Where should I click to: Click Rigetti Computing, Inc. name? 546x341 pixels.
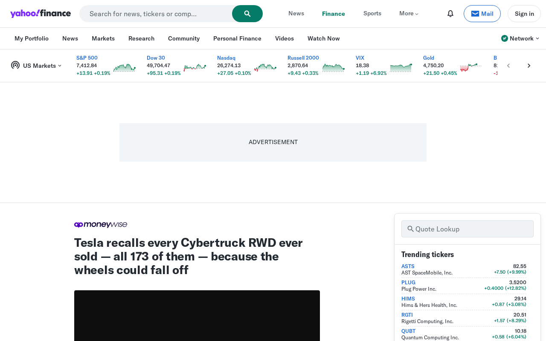click(427, 321)
